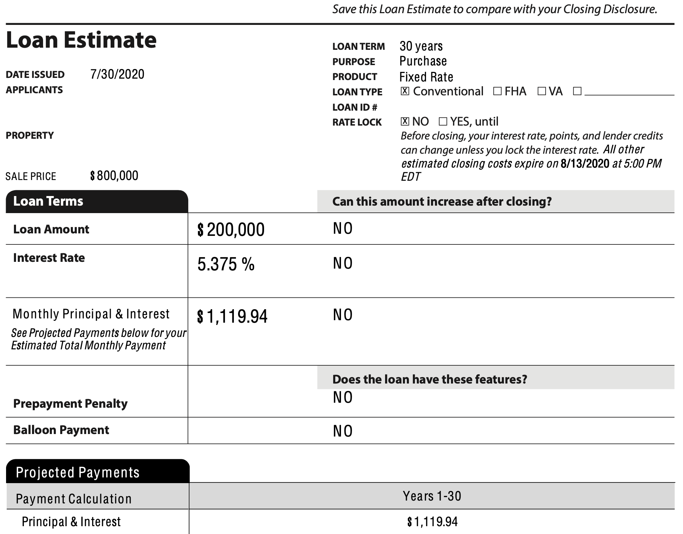Uncheck the Rate Lock NO checkbox
683x534 pixels.
(405, 122)
